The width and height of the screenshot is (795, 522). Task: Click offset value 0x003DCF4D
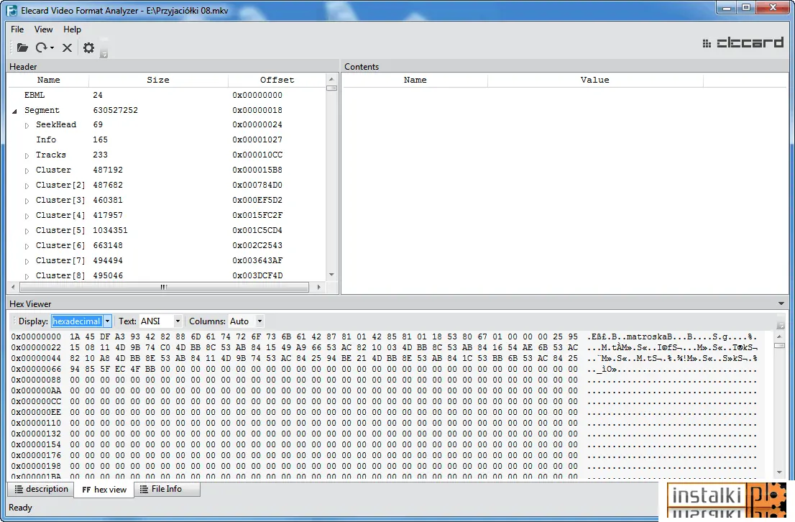[257, 275]
